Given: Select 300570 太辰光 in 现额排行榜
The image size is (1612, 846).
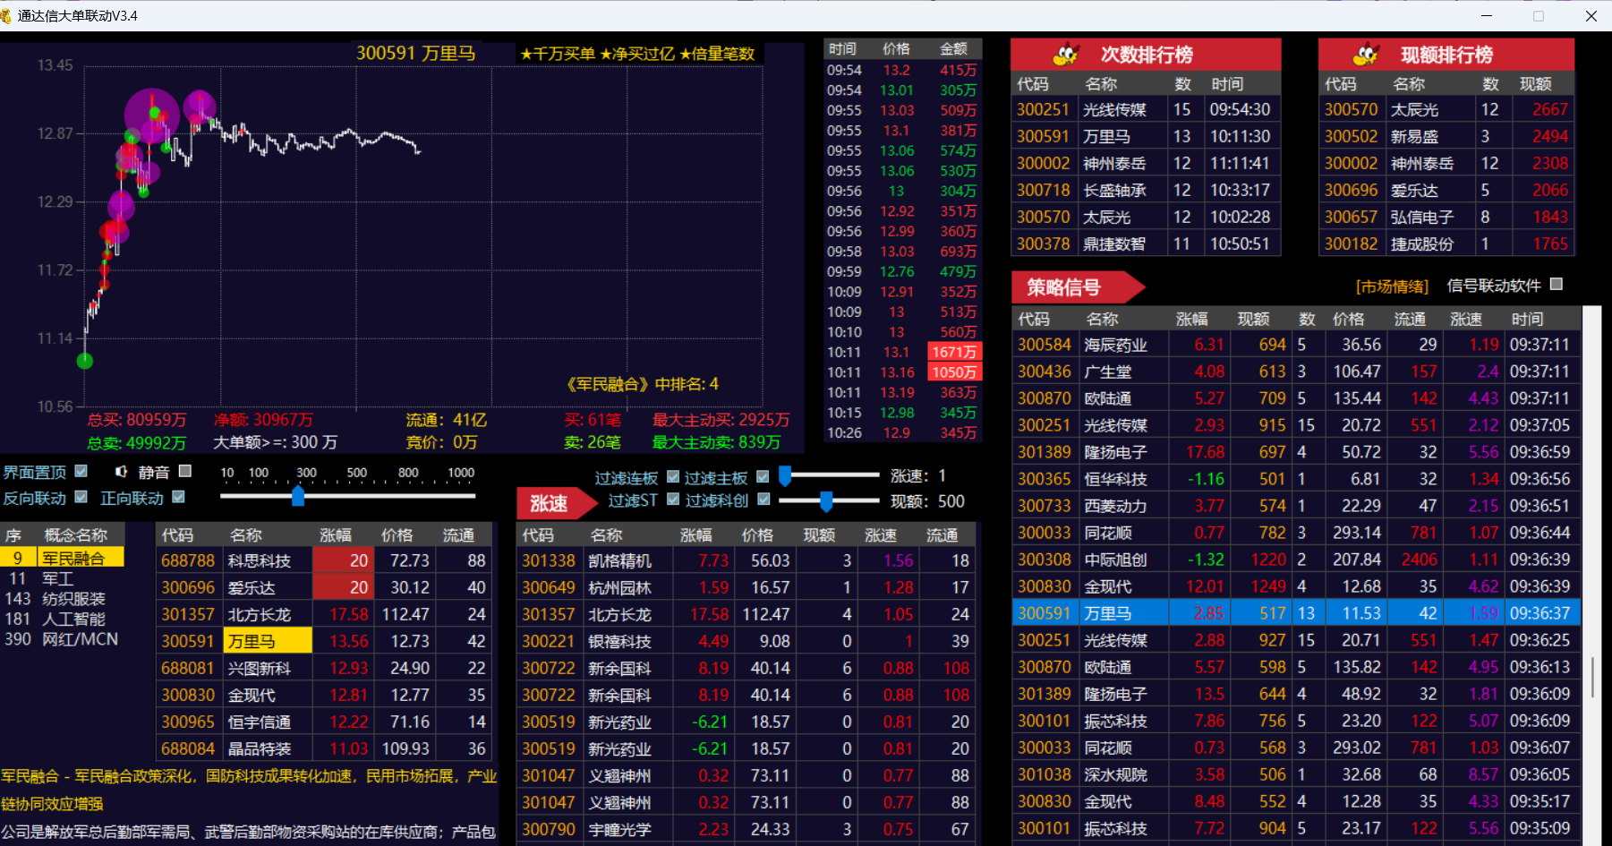Looking at the screenshot, I should [x=1446, y=109].
